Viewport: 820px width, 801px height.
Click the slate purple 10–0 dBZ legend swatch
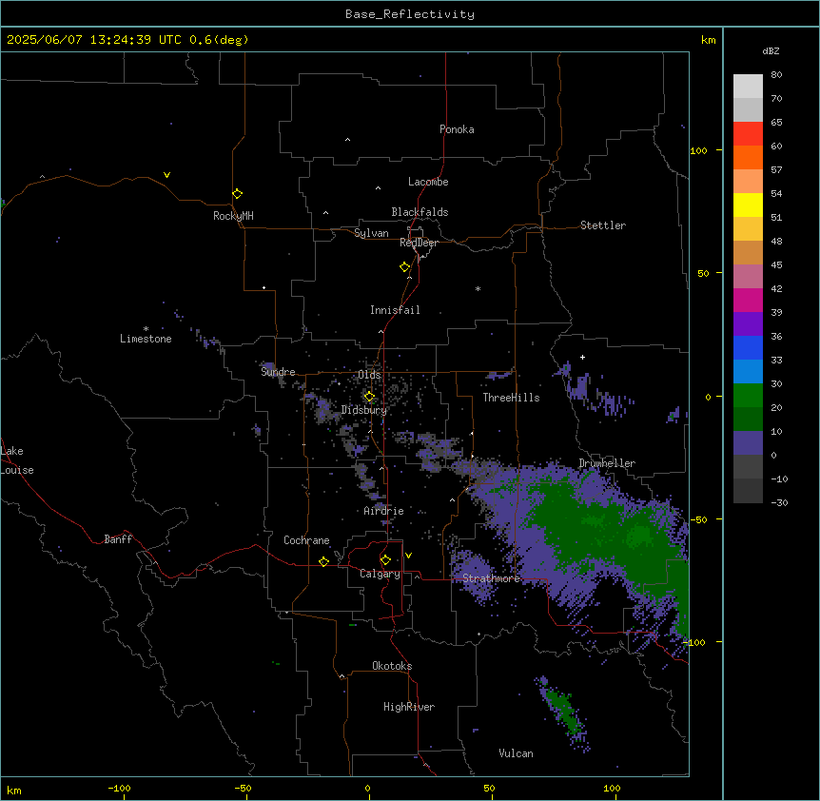click(x=748, y=443)
